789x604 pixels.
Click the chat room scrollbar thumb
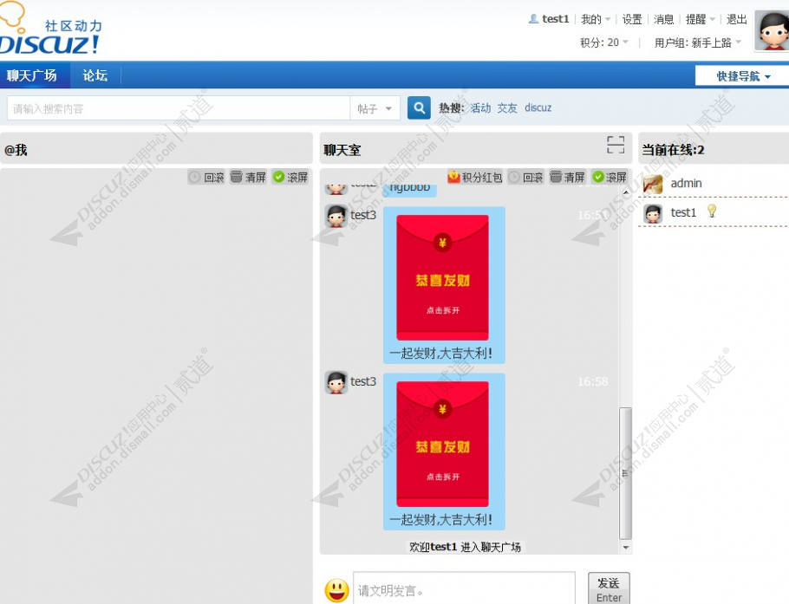point(625,473)
